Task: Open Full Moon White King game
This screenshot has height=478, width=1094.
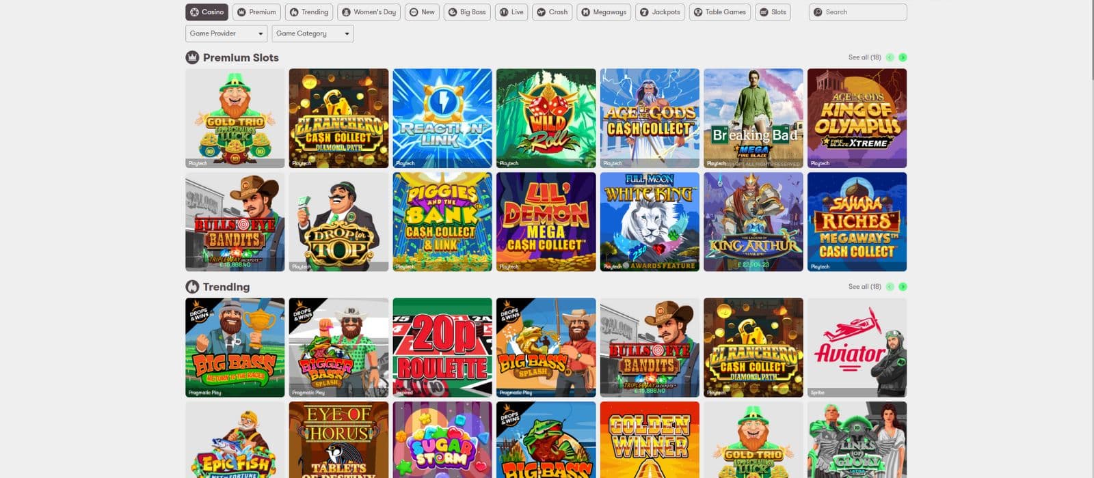Action: pos(650,222)
